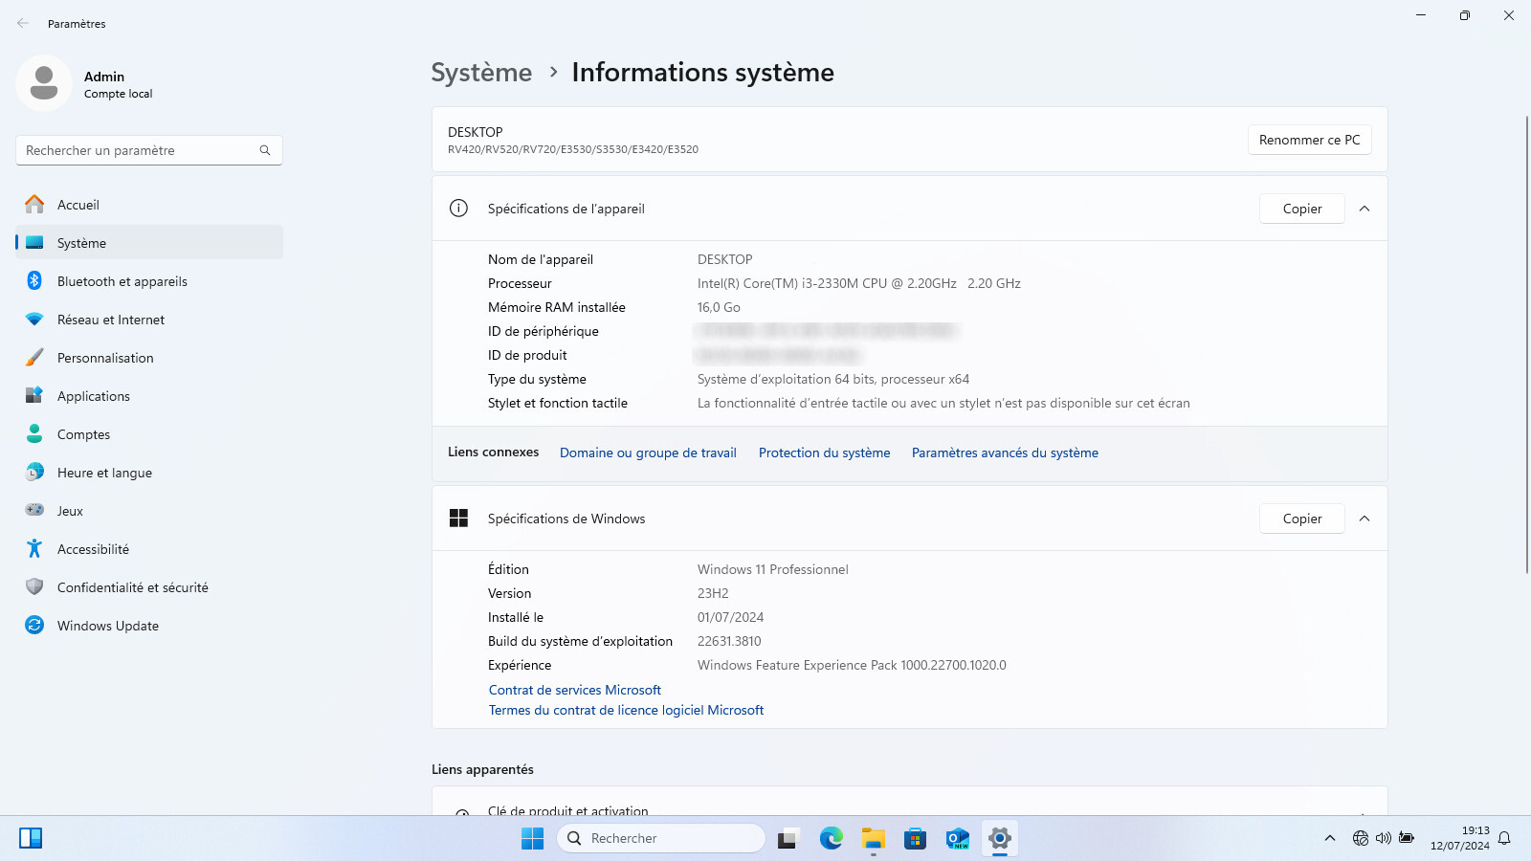
Task: Open Réseau et Internet wifi icon
Action: tap(34, 320)
